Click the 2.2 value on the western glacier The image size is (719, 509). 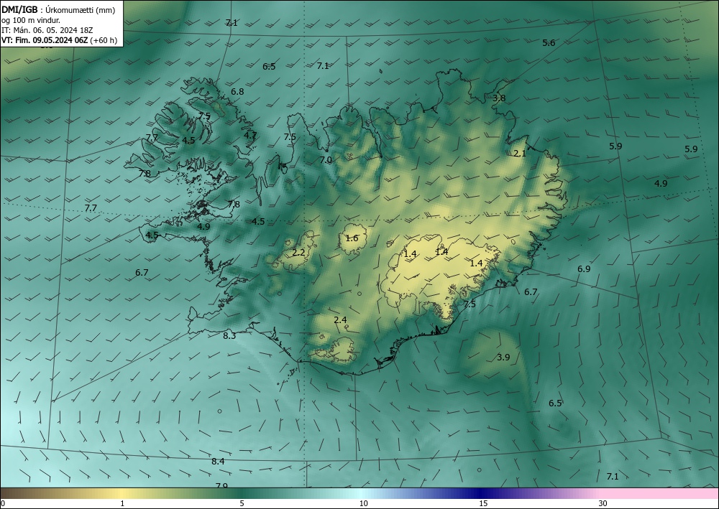(298, 252)
